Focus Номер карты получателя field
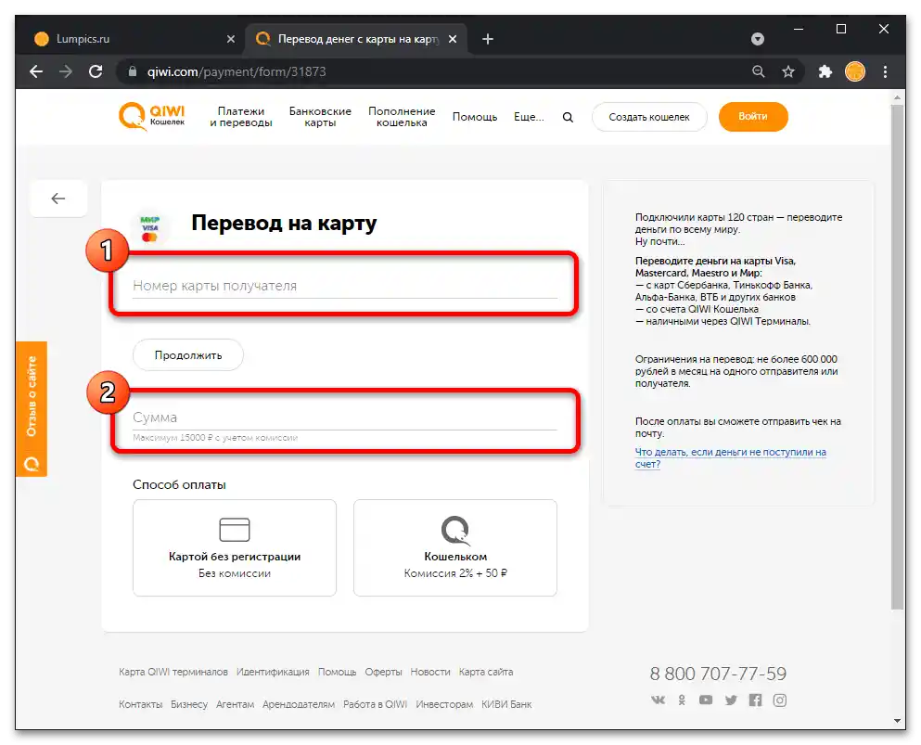921x745 pixels. click(345, 286)
